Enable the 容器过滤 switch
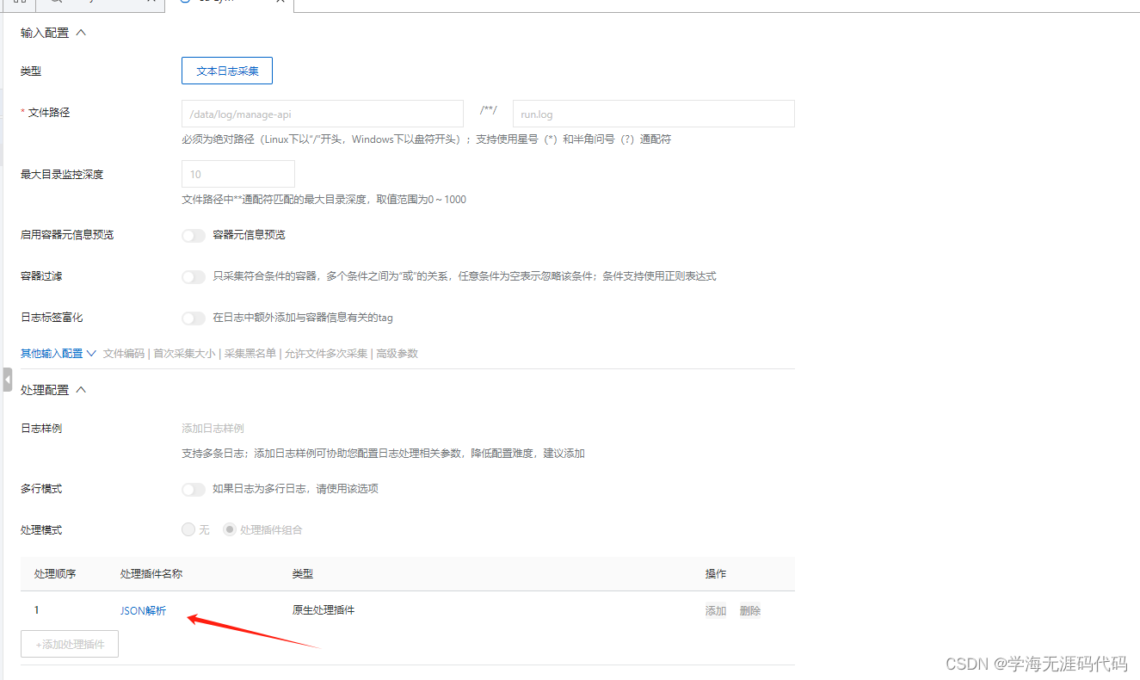 (x=194, y=276)
